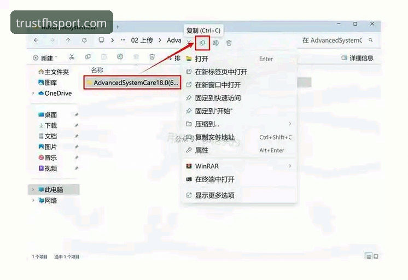Switch to large thumbnails view icon
Image resolution: width=408 pixels, height=280 pixels.
point(376,256)
